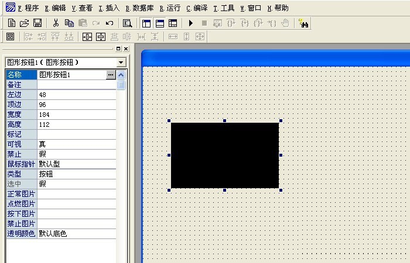Run the program with play icon

pos(191,23)
